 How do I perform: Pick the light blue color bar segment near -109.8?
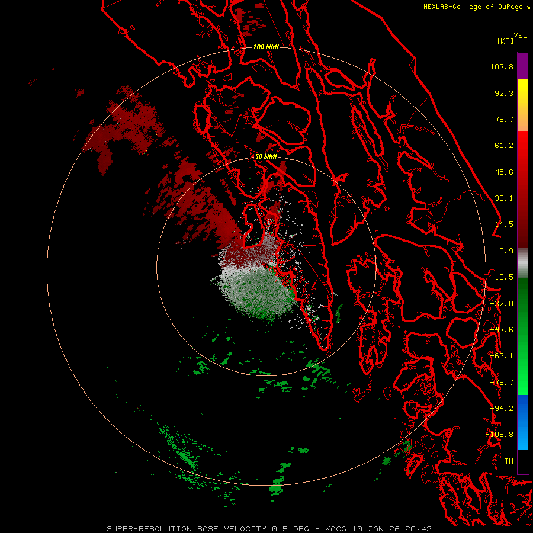tap(523, 437)
